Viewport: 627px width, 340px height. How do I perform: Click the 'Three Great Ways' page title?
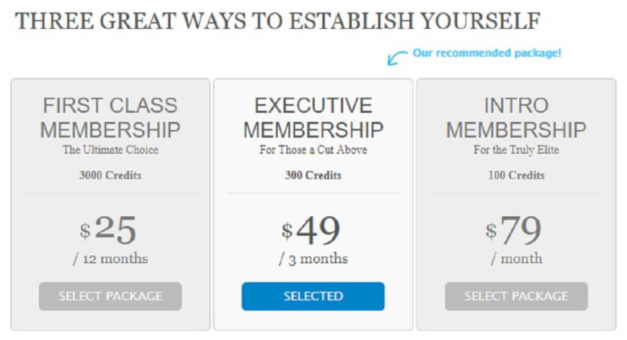[x=277, y=21]
